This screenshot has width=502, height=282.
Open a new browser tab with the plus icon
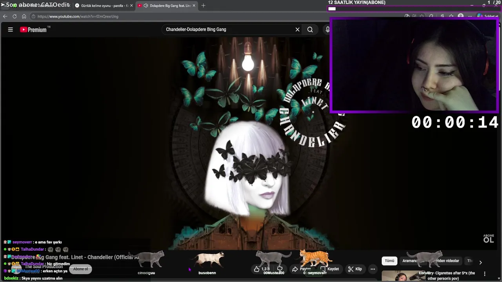point(203,5)
